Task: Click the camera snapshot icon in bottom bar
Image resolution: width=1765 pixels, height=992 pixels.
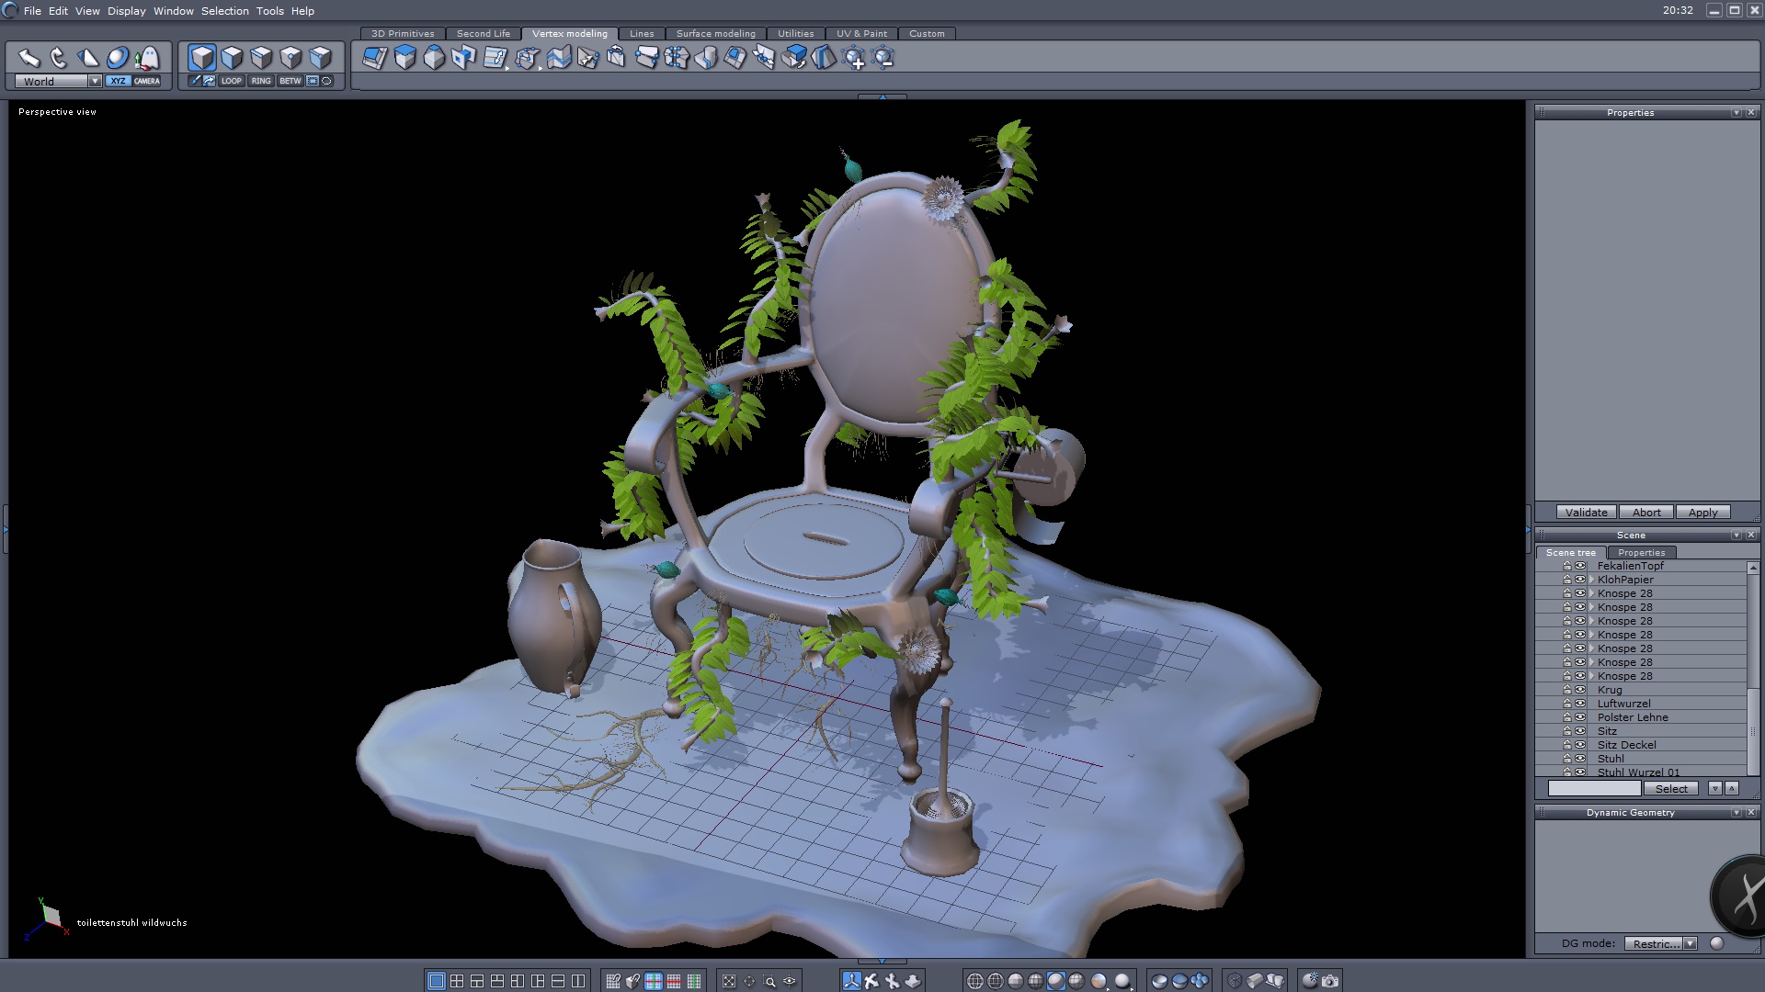Action: pyautogui.click(x=1330, y=981)
